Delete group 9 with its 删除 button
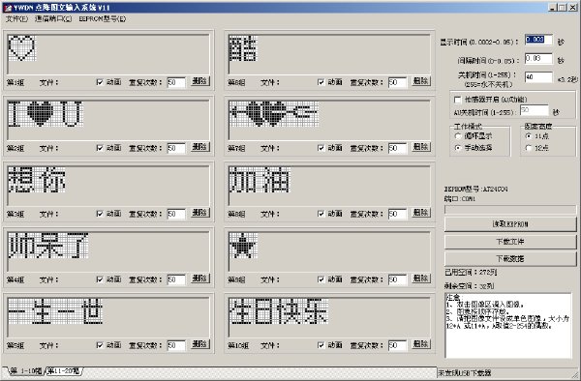The height and width of the screenshot is (381, 581). pos(421,278)
